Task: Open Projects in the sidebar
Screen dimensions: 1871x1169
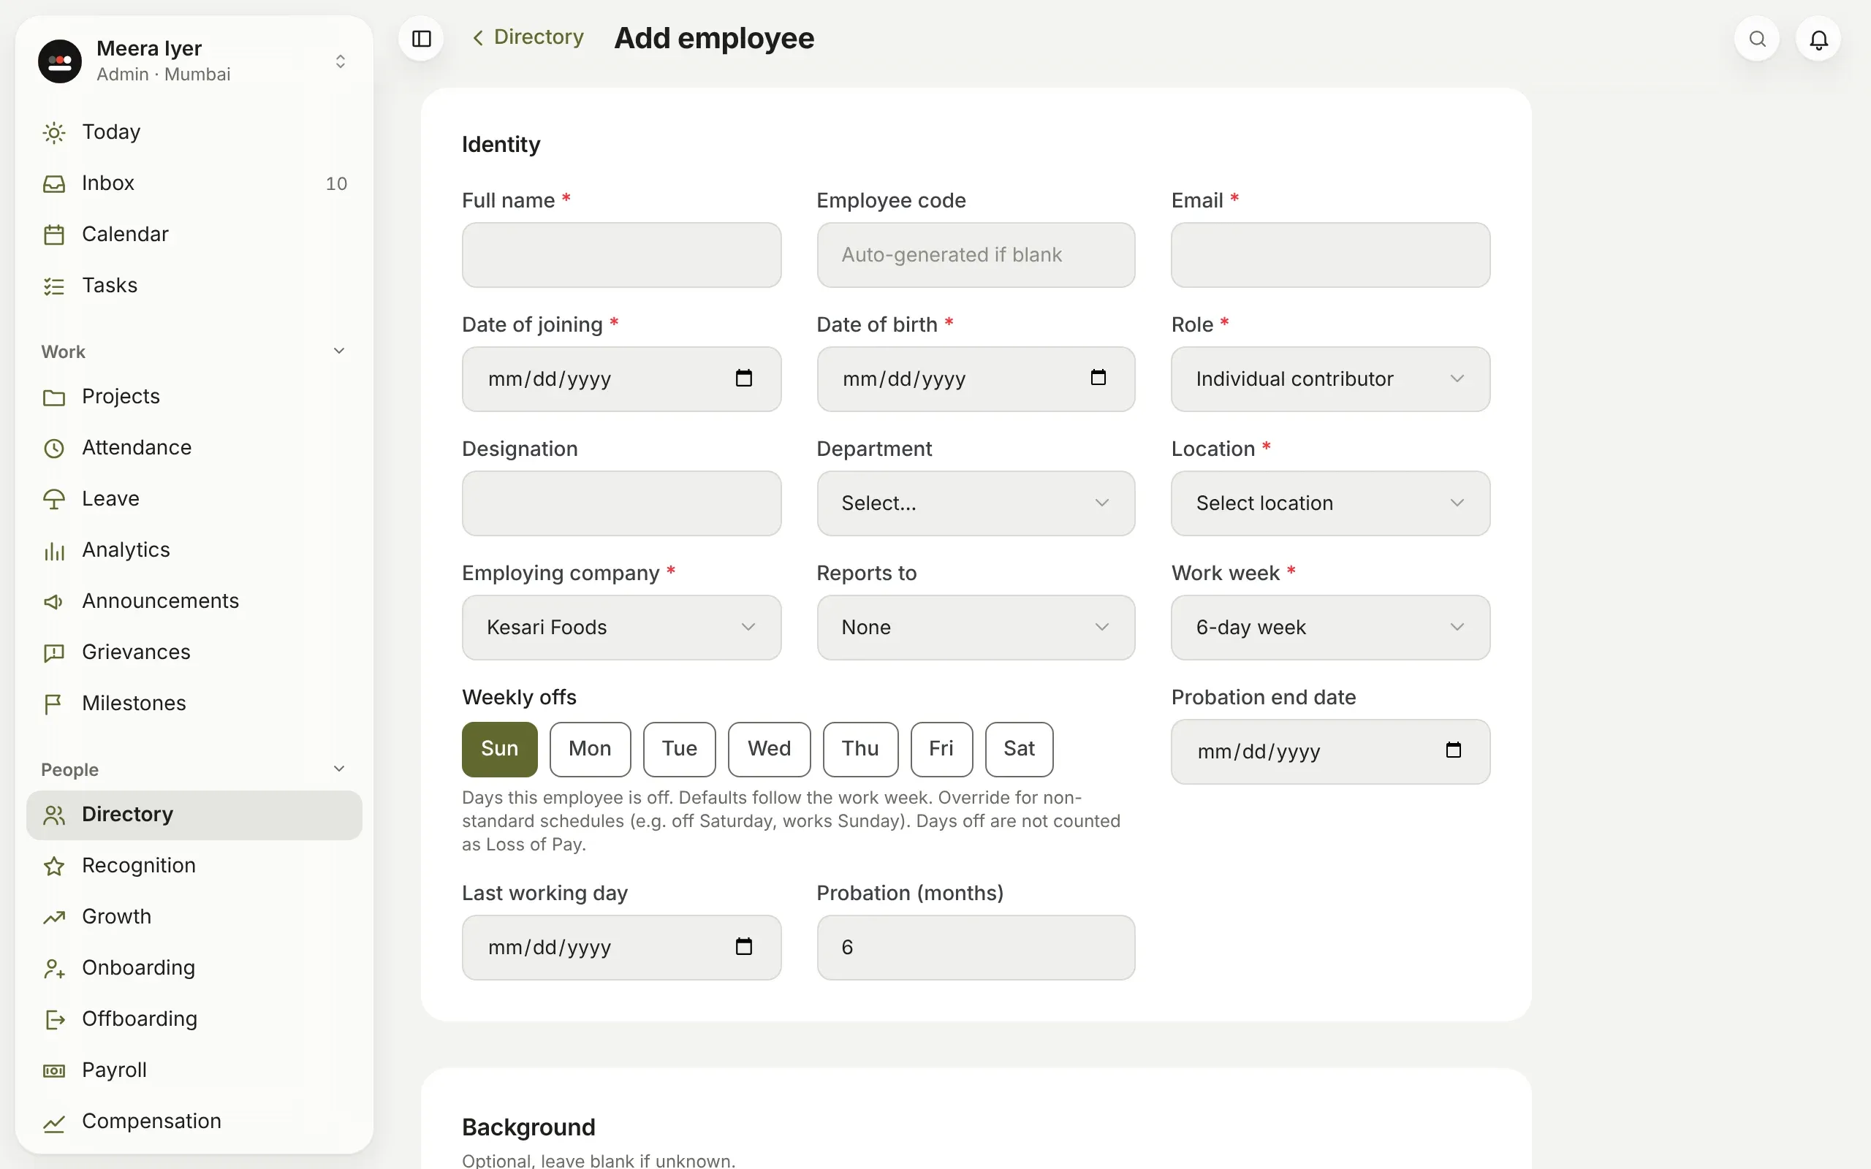Action: click(194, 397)
